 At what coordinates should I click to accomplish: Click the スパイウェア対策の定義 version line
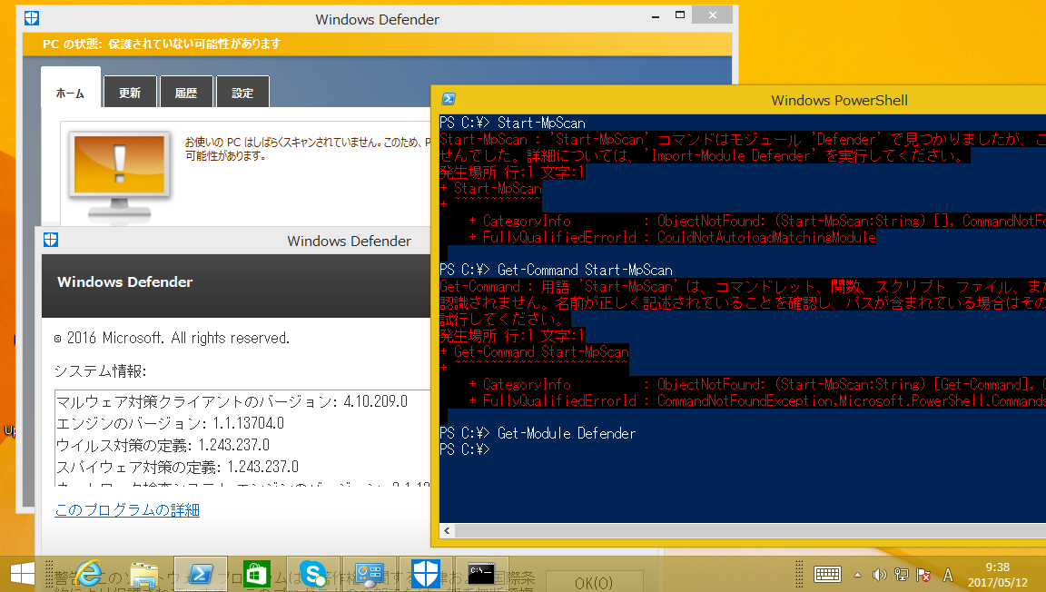point(177,468)
